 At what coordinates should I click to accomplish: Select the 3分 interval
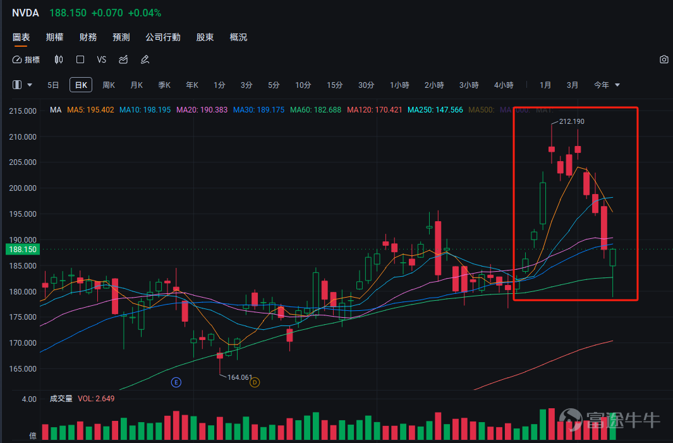(246, 85)
